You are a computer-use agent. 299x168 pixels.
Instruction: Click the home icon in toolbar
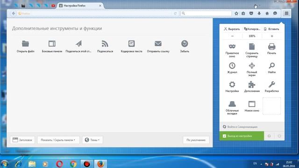(267, 14)
